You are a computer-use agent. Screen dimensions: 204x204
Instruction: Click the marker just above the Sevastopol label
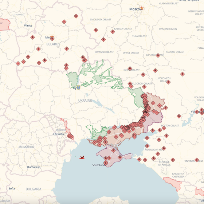click(106, 163)
